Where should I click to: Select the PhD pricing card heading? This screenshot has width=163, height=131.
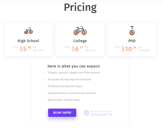[132, 41]
